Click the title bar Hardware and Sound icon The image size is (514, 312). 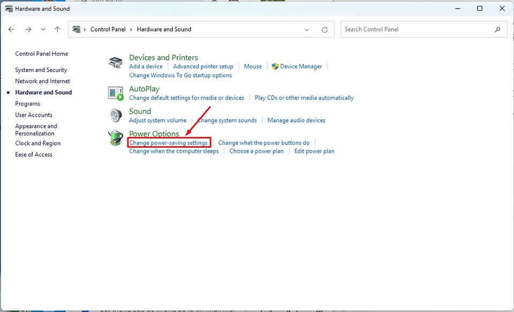coord(9,9)
